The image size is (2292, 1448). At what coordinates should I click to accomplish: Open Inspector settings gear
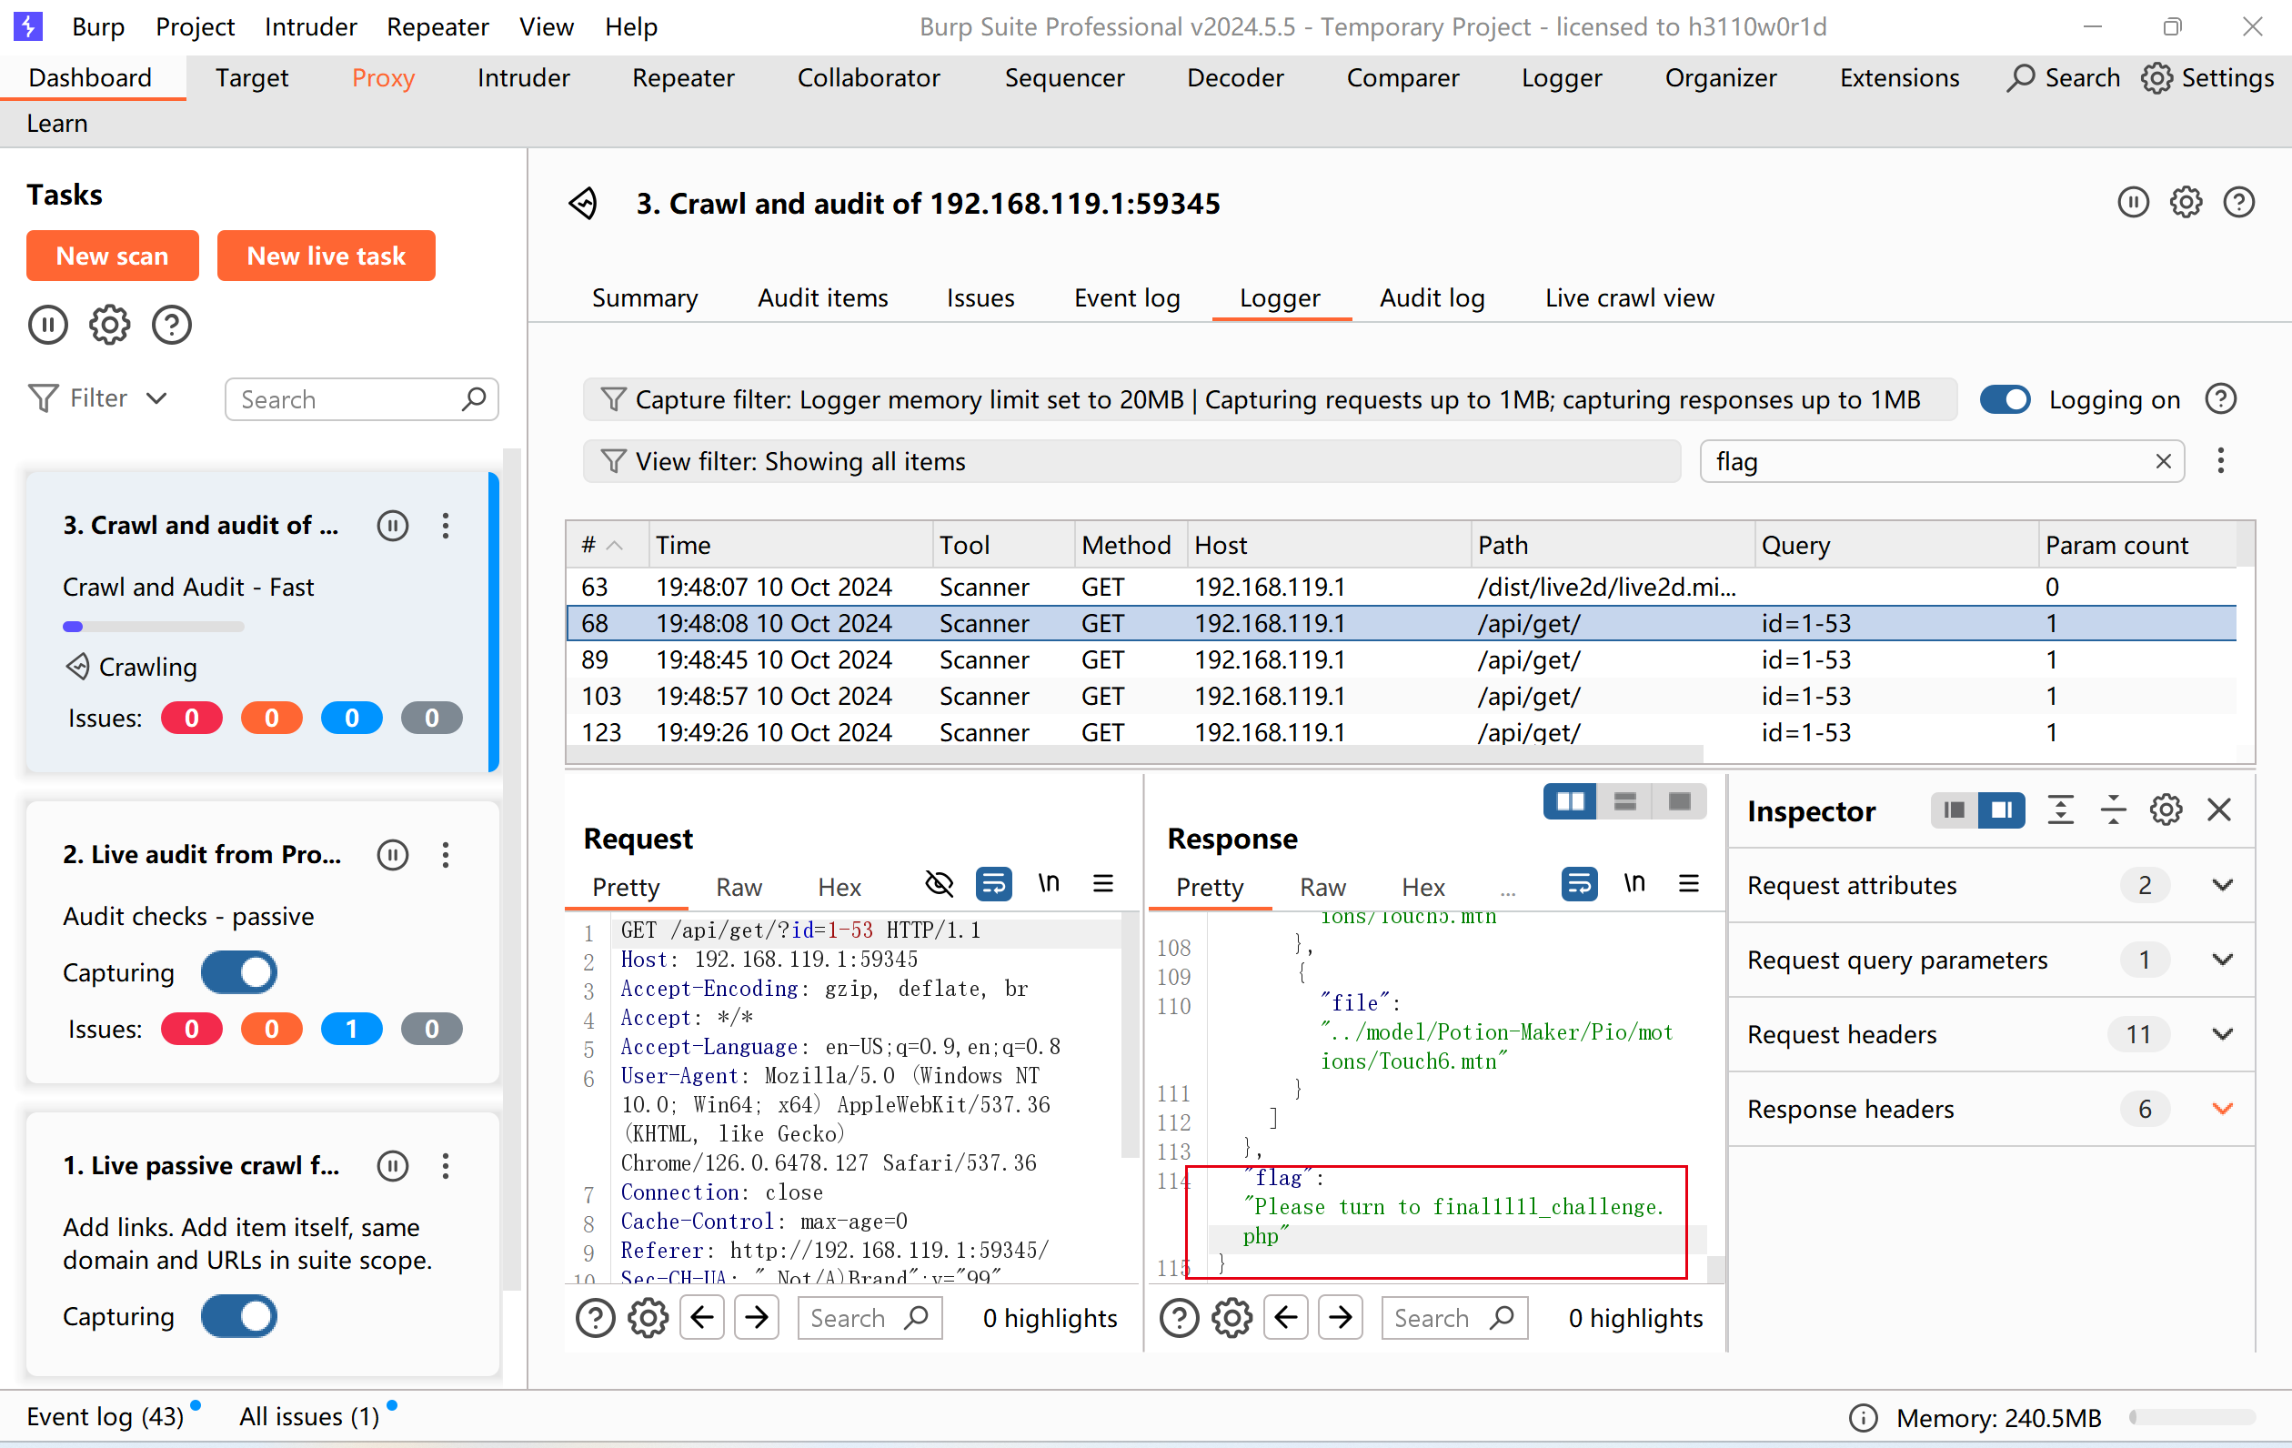click(2166, 810)
